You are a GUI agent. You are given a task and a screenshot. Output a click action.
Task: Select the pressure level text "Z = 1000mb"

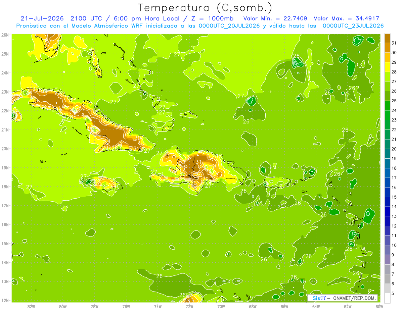[212, 18]
